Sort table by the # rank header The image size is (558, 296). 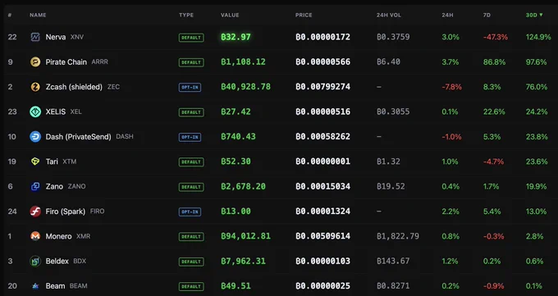[10, 15]
